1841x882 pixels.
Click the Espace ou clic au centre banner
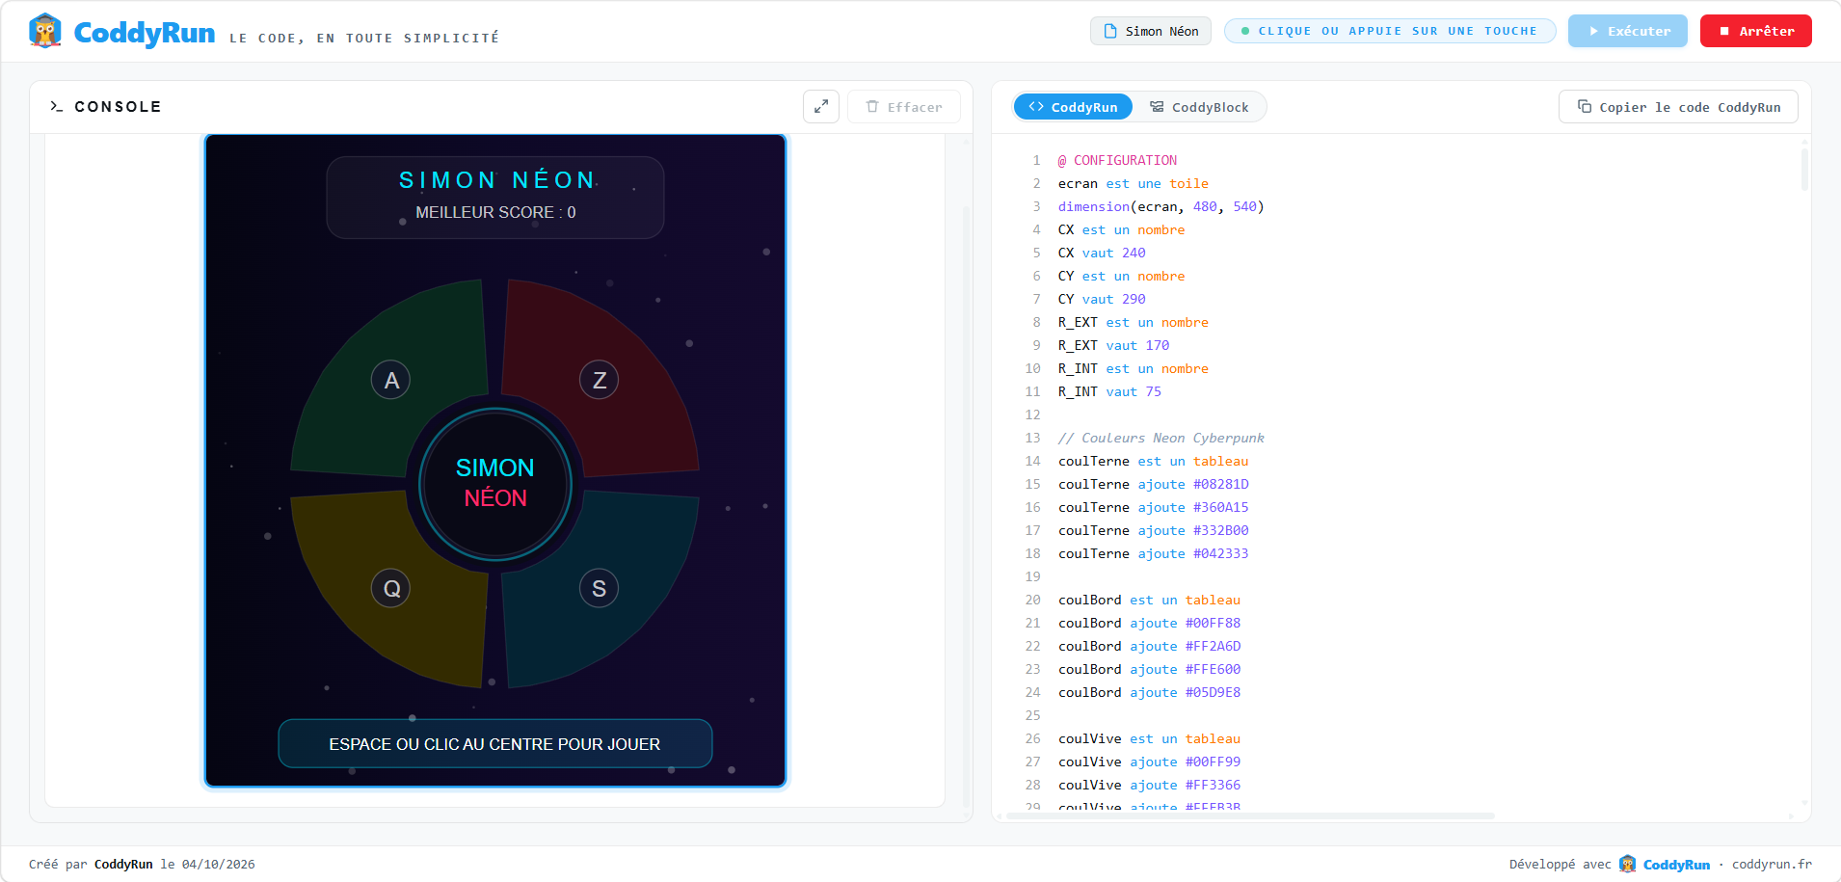[495, 744]
